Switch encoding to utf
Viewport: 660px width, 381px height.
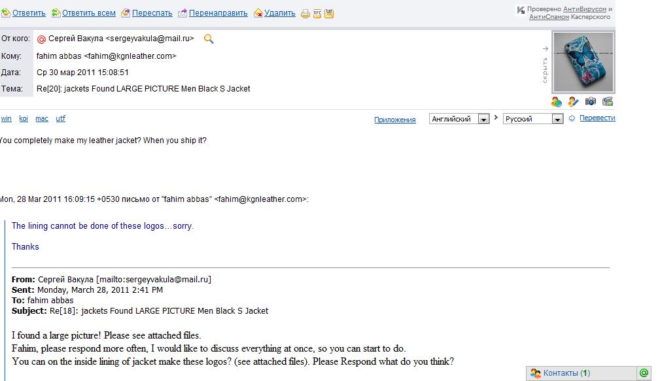click(61, 118)
